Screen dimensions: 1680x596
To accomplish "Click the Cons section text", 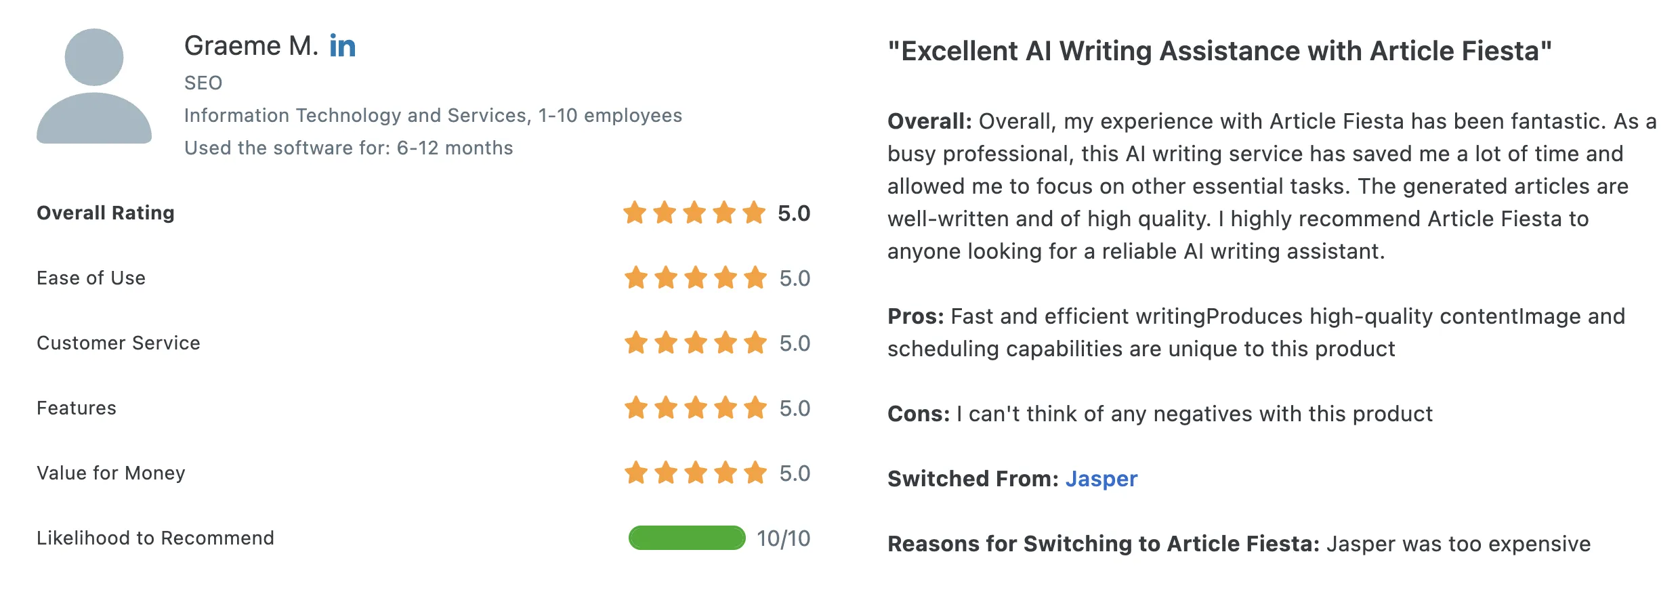I will (1160, 414).
